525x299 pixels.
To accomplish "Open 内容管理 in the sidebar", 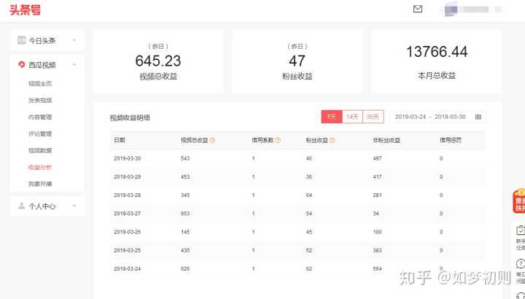I will (40, 117).
